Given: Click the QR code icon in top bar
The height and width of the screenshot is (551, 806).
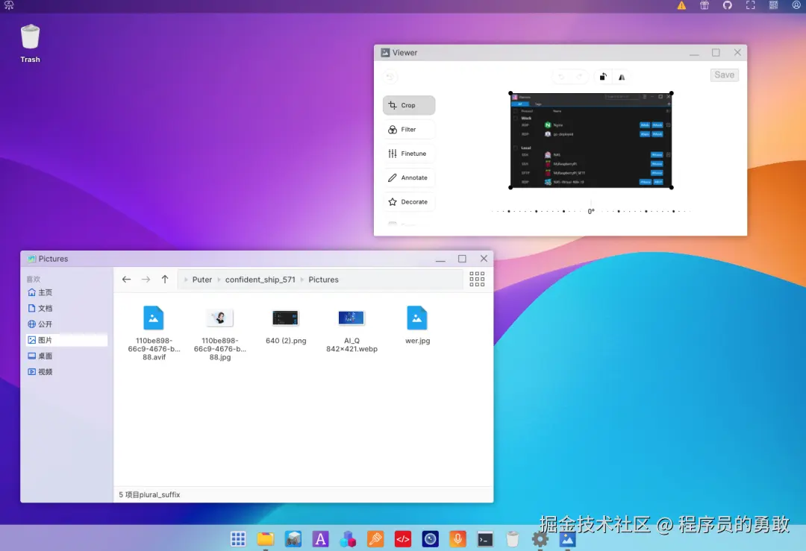Looking at the screenshot, I should 774,5.
